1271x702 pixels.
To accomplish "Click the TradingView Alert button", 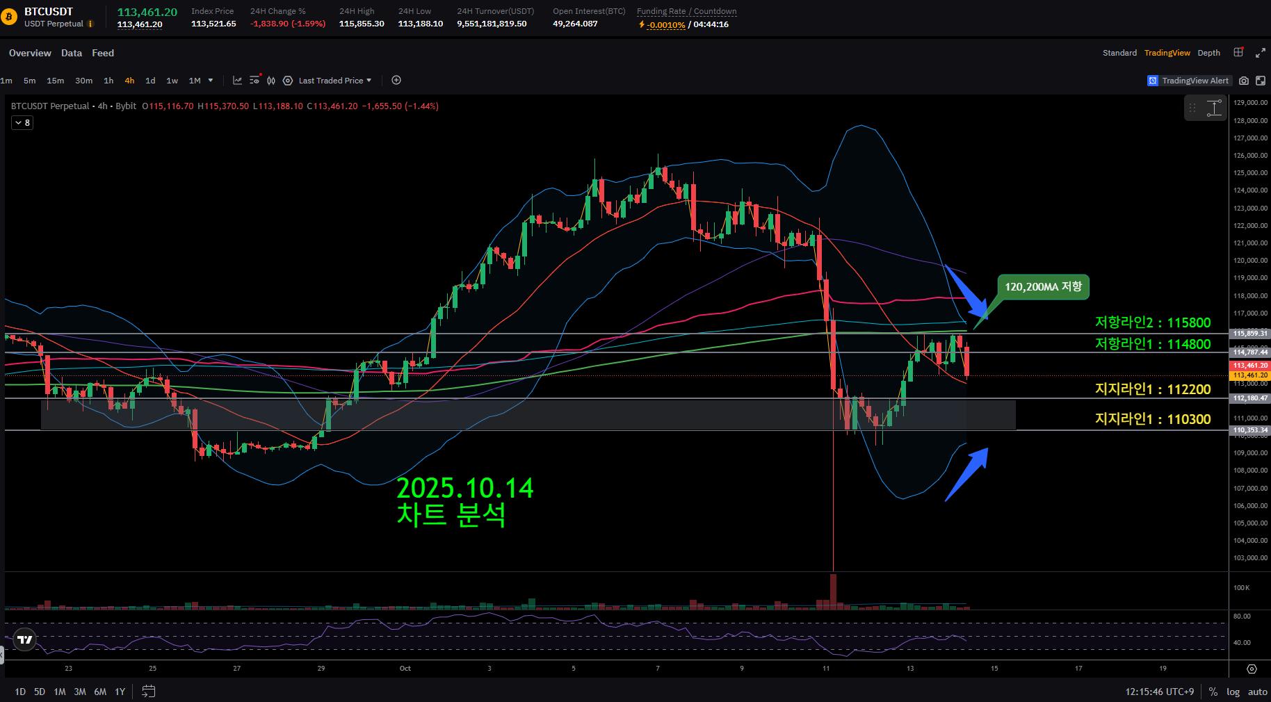I will 1189,81.
